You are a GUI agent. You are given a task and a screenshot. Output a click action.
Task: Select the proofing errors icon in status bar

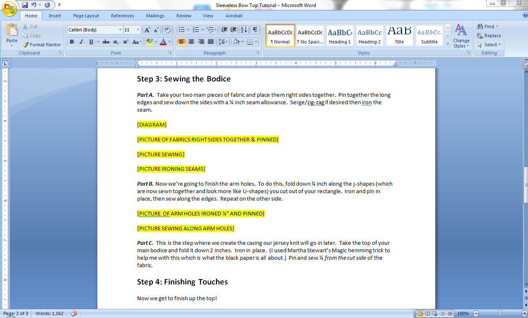pos(73,313)
